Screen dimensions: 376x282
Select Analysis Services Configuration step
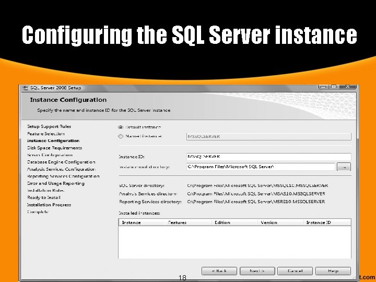click(61, 169)
